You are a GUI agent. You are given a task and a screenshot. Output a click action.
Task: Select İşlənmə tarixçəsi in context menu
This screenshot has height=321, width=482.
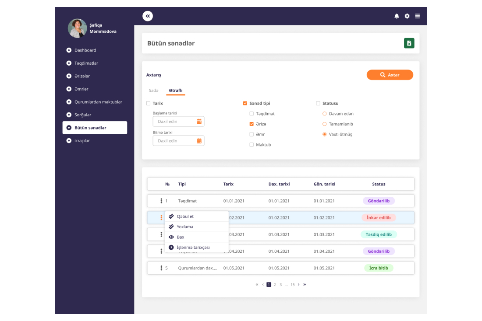193,248
